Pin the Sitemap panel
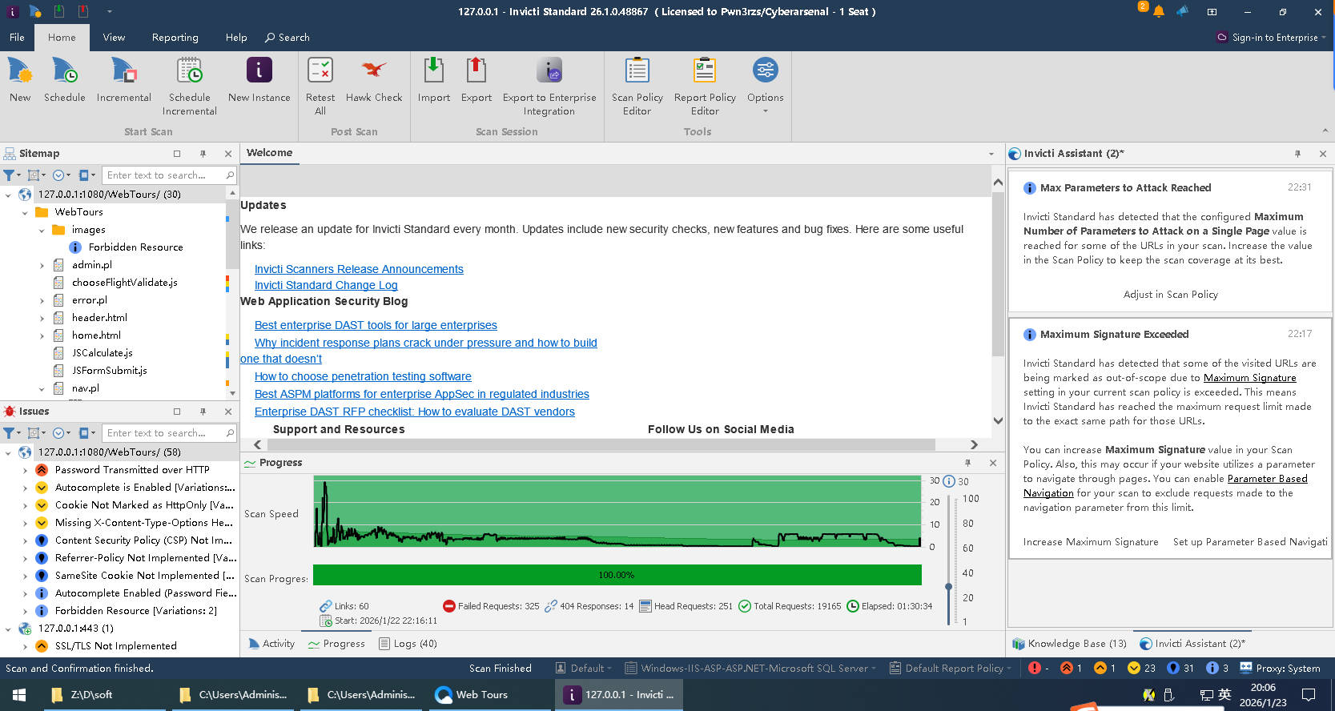Image resolution: width=1335 pixels, height=711 pixels. [203, 154]
